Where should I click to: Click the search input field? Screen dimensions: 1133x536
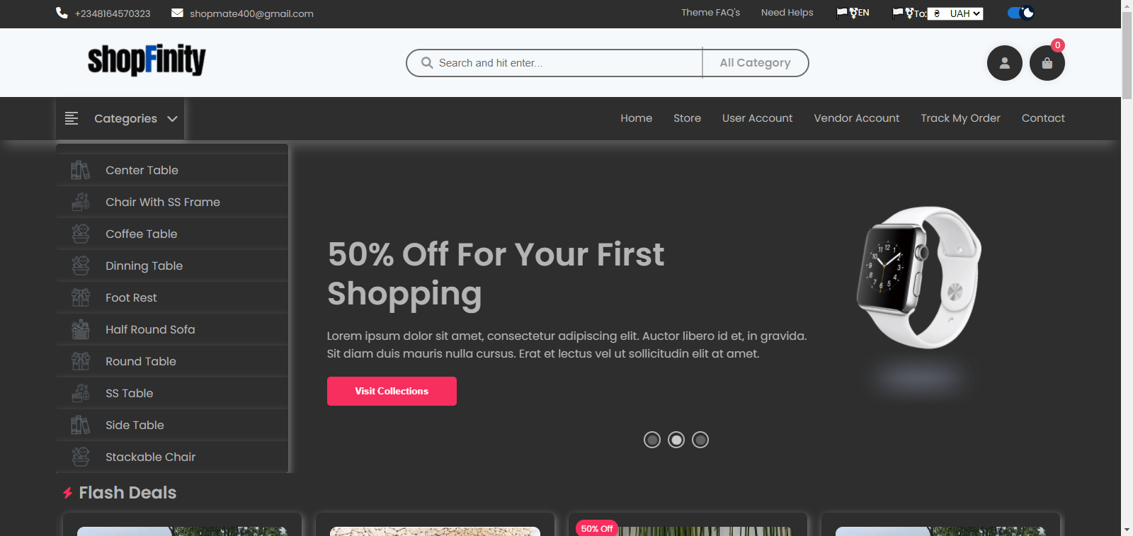tap(566, 63)
